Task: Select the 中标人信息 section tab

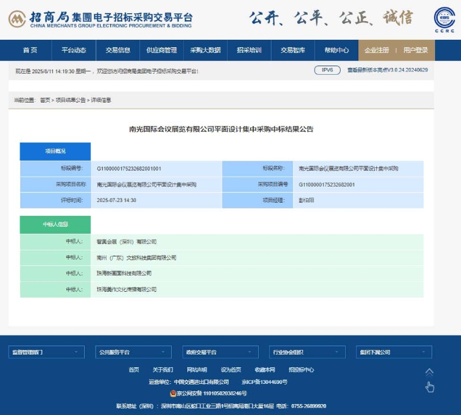Action: (x=55, y=224)
